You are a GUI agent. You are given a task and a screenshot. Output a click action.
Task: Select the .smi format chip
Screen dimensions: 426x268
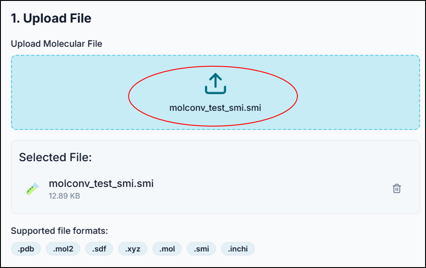[x=201, y=249]
